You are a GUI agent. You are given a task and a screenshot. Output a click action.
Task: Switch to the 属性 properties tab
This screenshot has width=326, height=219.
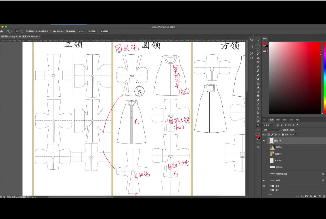(x=298, y=120)
